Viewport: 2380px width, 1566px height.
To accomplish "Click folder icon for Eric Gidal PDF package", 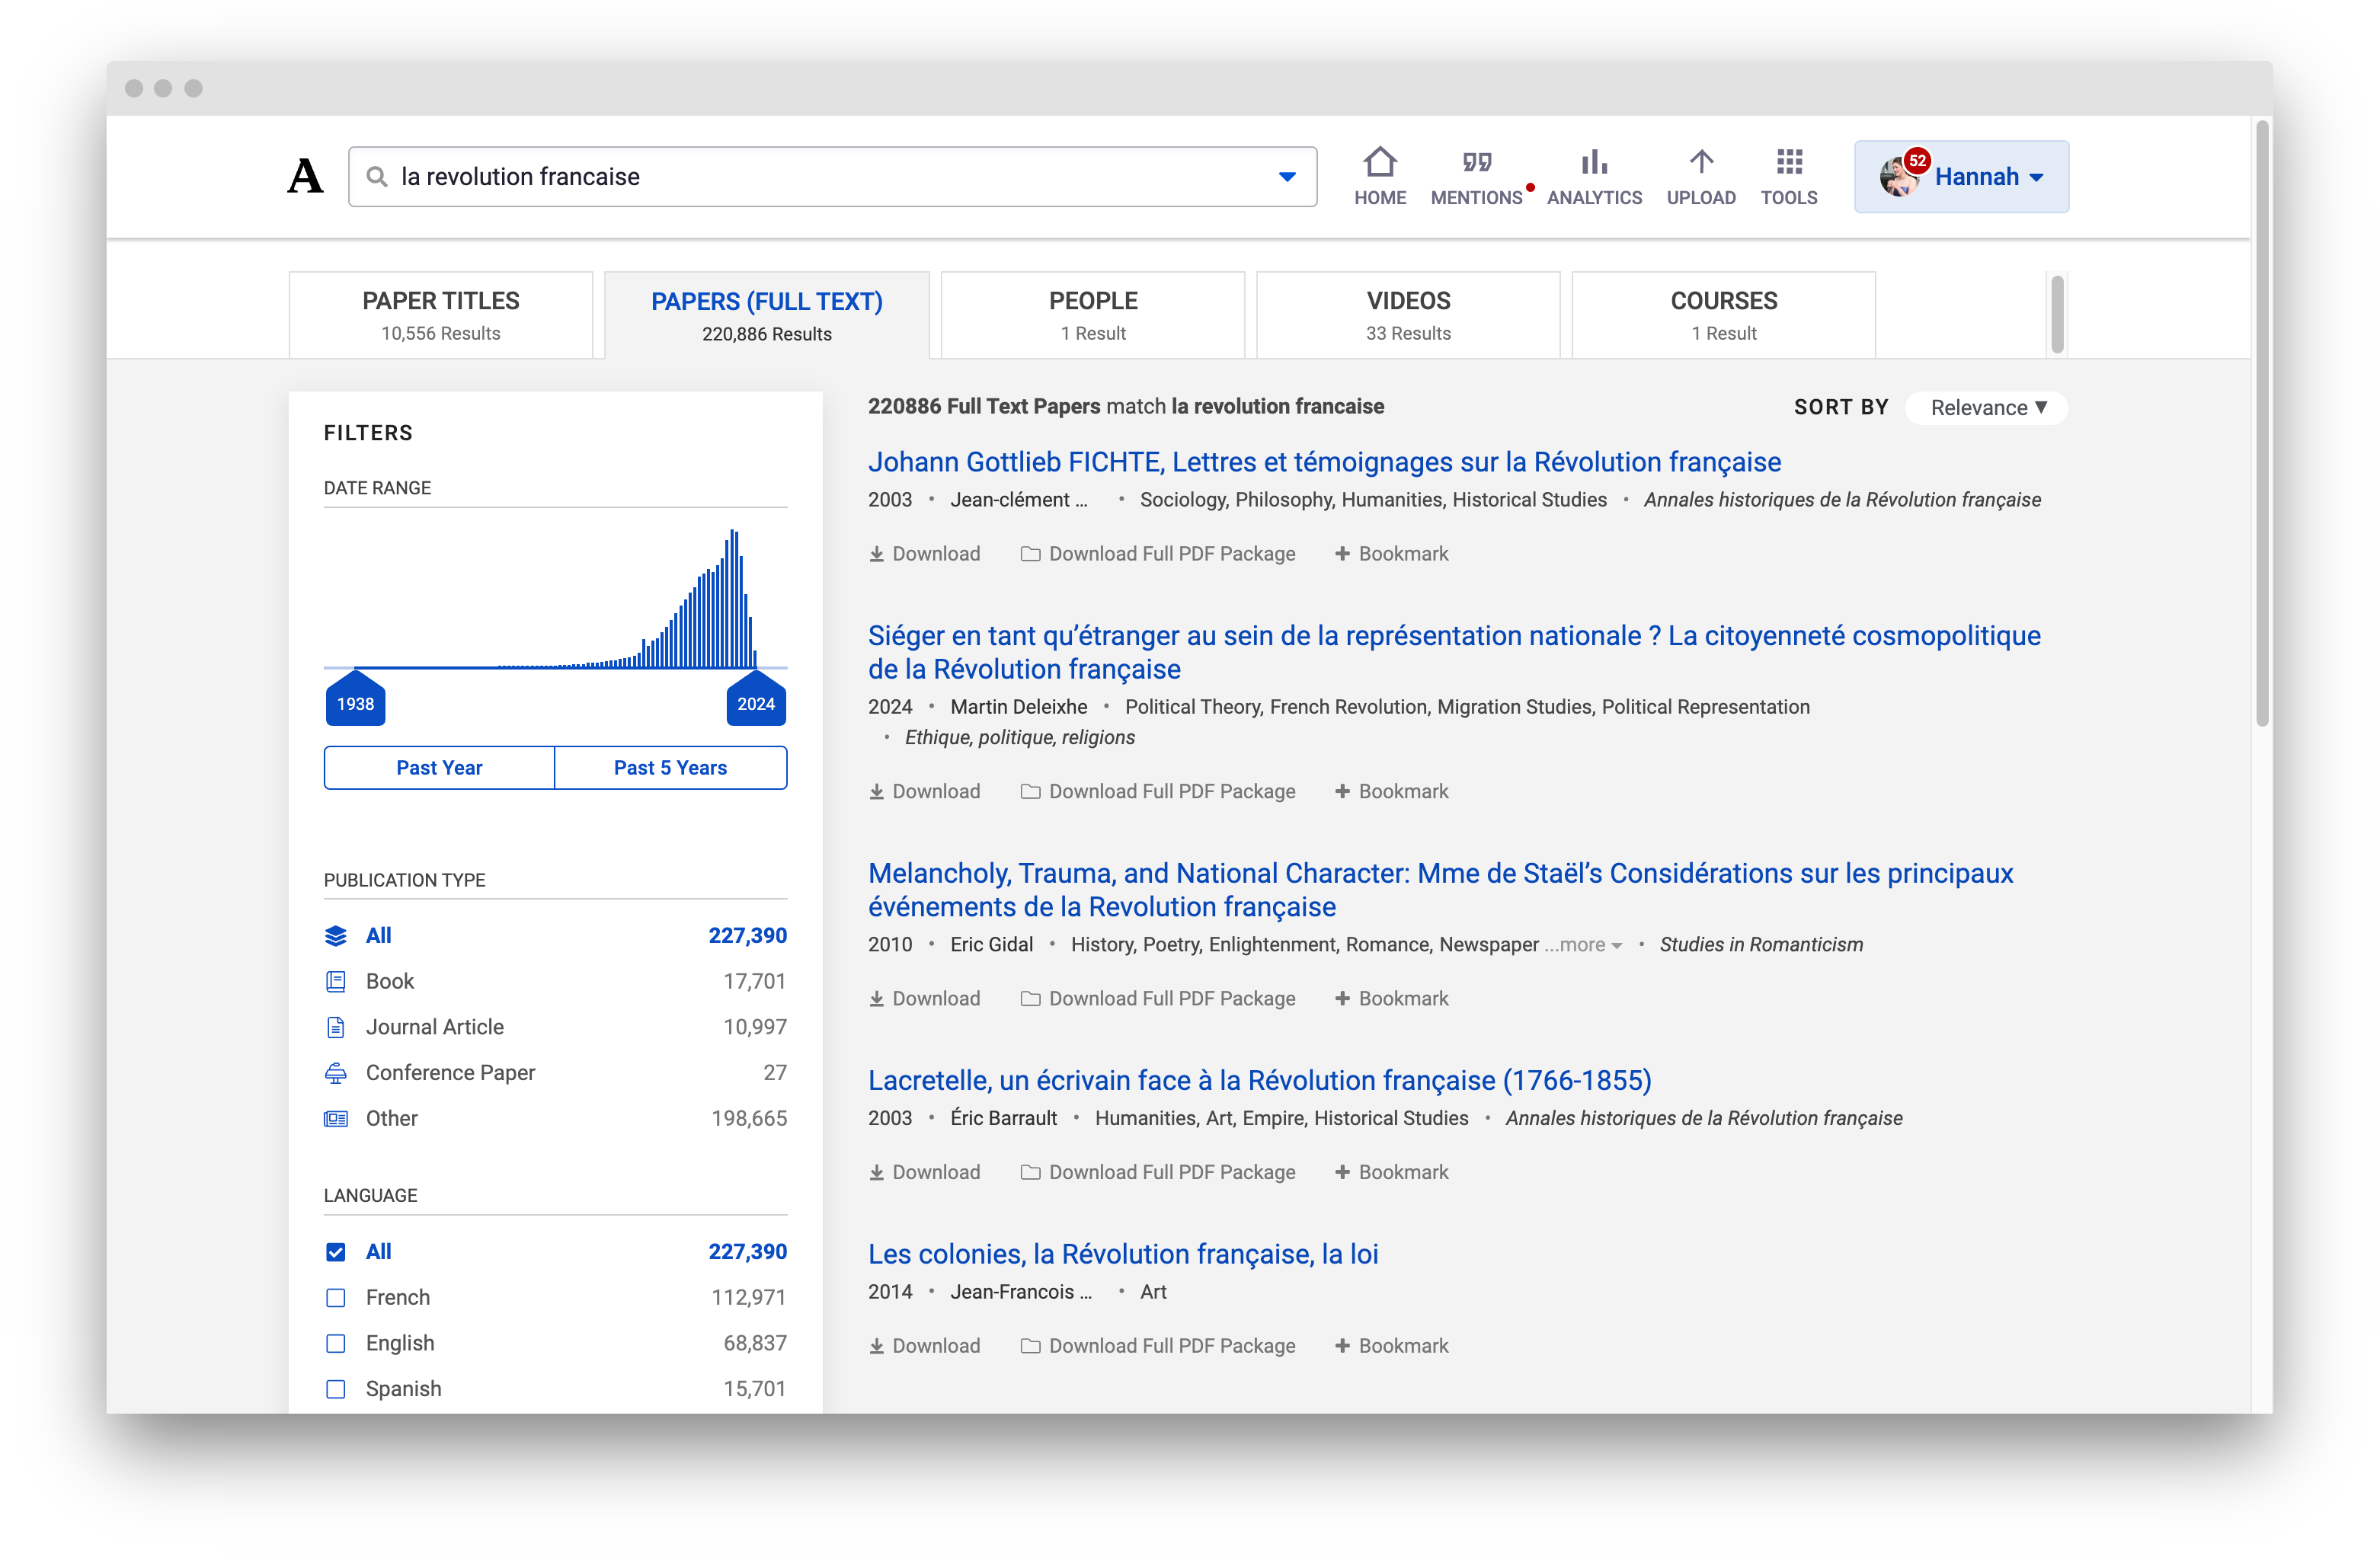I will tap(1030, 999).
